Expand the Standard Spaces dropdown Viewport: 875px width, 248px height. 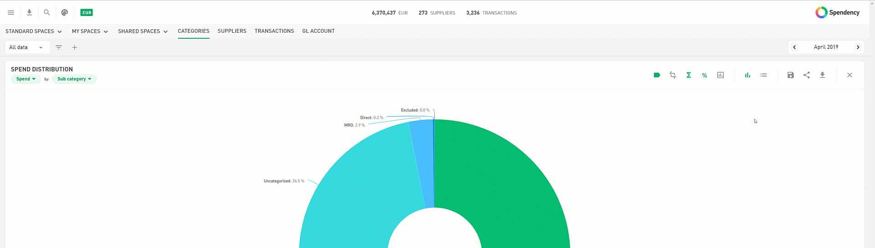(x=33, y=31)
